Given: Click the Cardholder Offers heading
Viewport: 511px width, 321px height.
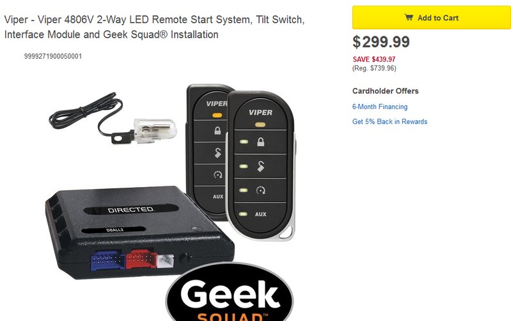Looking at the screenshot, I should tap(385, 91).
